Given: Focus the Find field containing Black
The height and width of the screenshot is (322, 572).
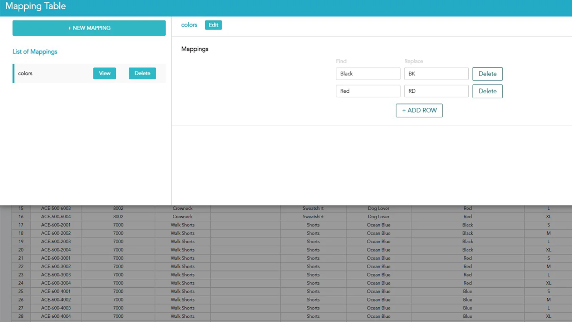Looking at the screenshot, I should pos(368,74).
